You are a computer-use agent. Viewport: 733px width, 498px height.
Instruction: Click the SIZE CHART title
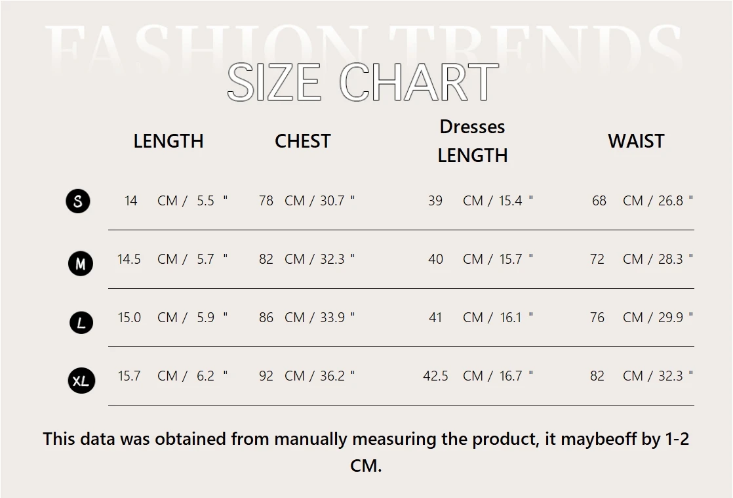click(x=363, y=82)
